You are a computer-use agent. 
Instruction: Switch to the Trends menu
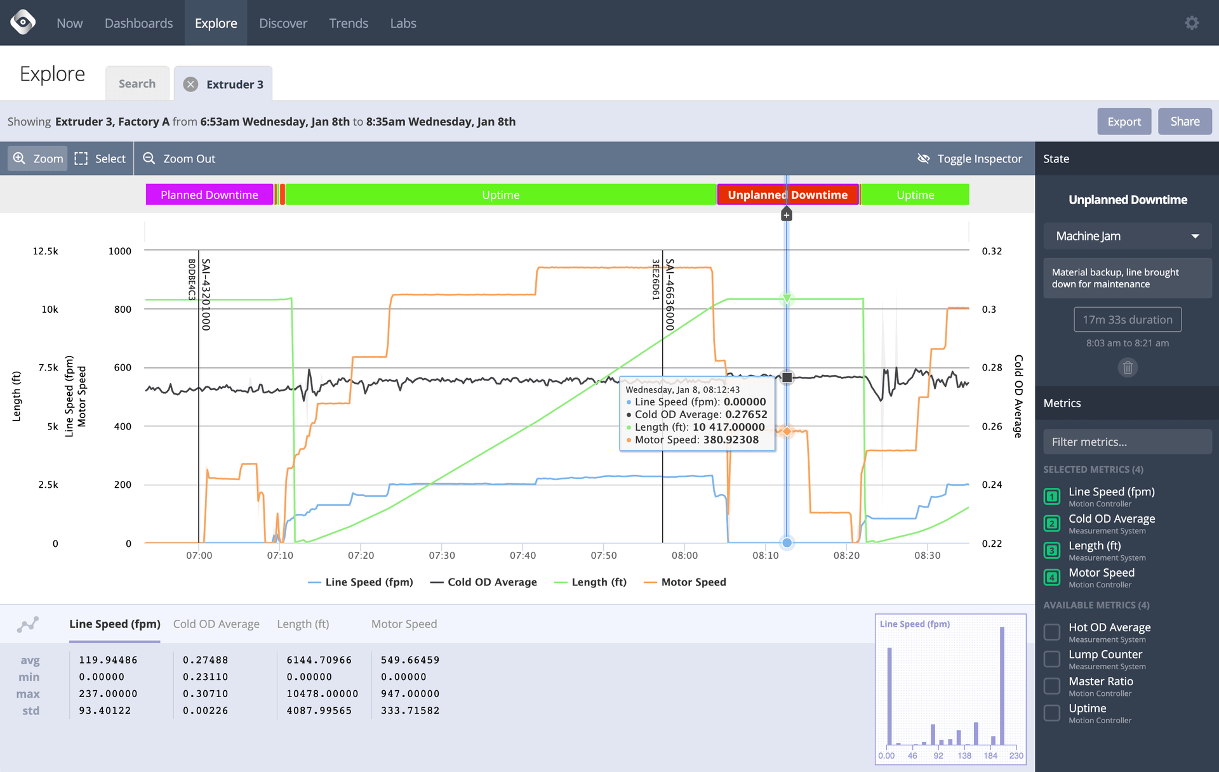349,23
